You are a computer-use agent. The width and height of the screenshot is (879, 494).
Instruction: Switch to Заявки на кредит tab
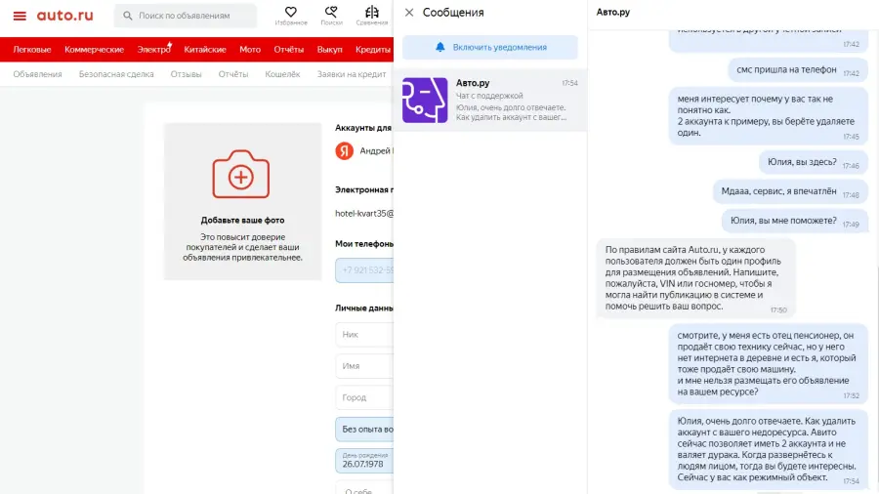coord(352,74)
